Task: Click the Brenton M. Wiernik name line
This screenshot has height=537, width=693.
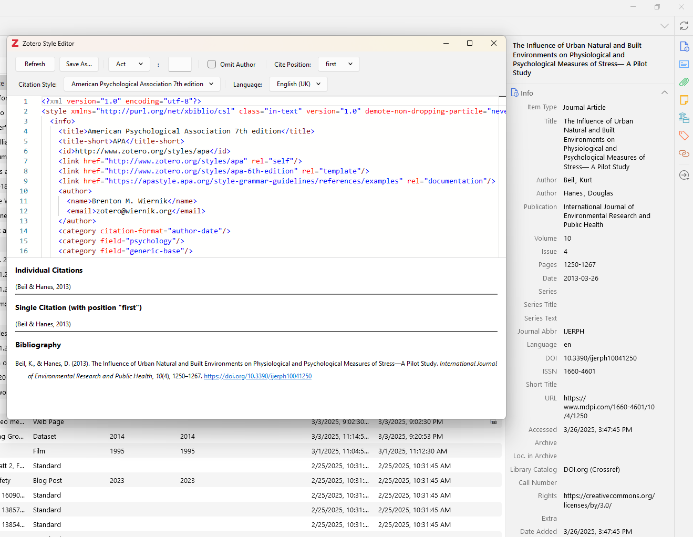Action: tap(132, 201)
